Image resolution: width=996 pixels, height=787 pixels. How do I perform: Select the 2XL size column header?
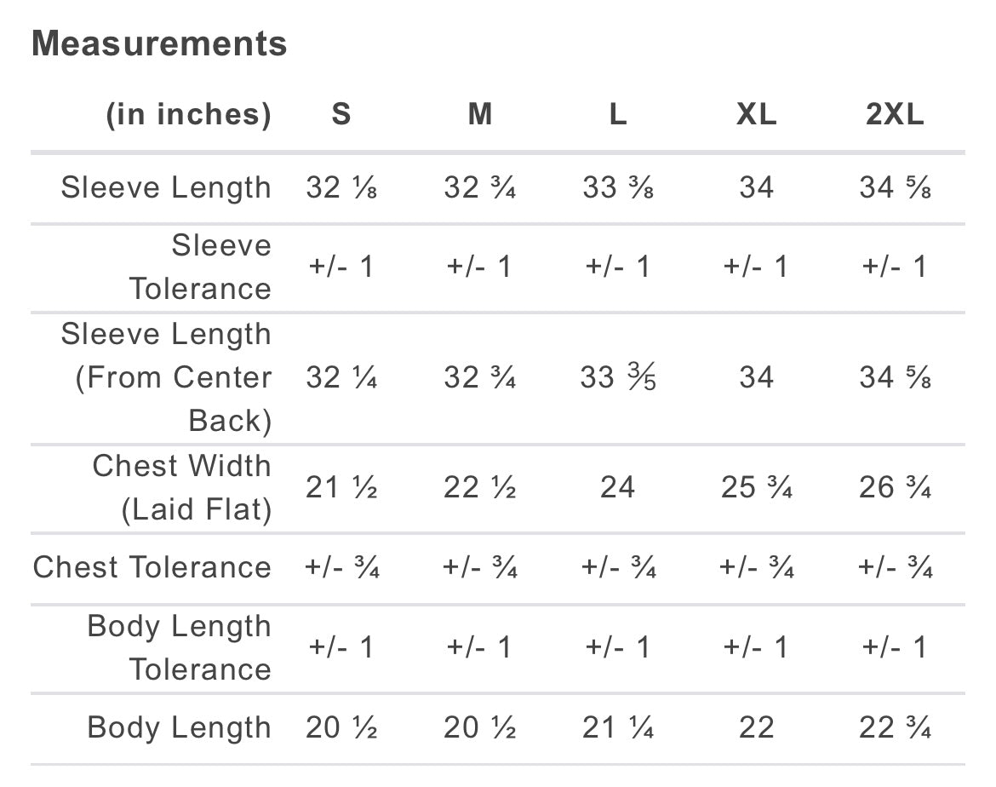click(x=895, y=114)
